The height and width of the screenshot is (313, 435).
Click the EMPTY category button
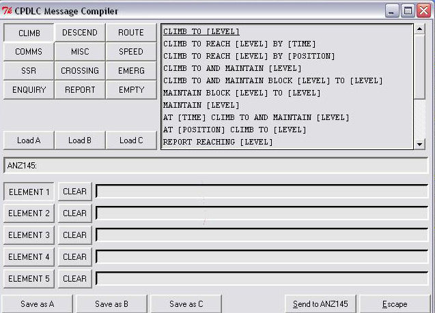tap(131, 90)
